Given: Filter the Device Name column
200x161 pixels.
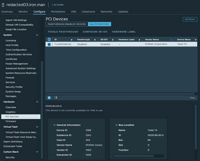Looking at the screenshot, I should (x=196, y=40).
